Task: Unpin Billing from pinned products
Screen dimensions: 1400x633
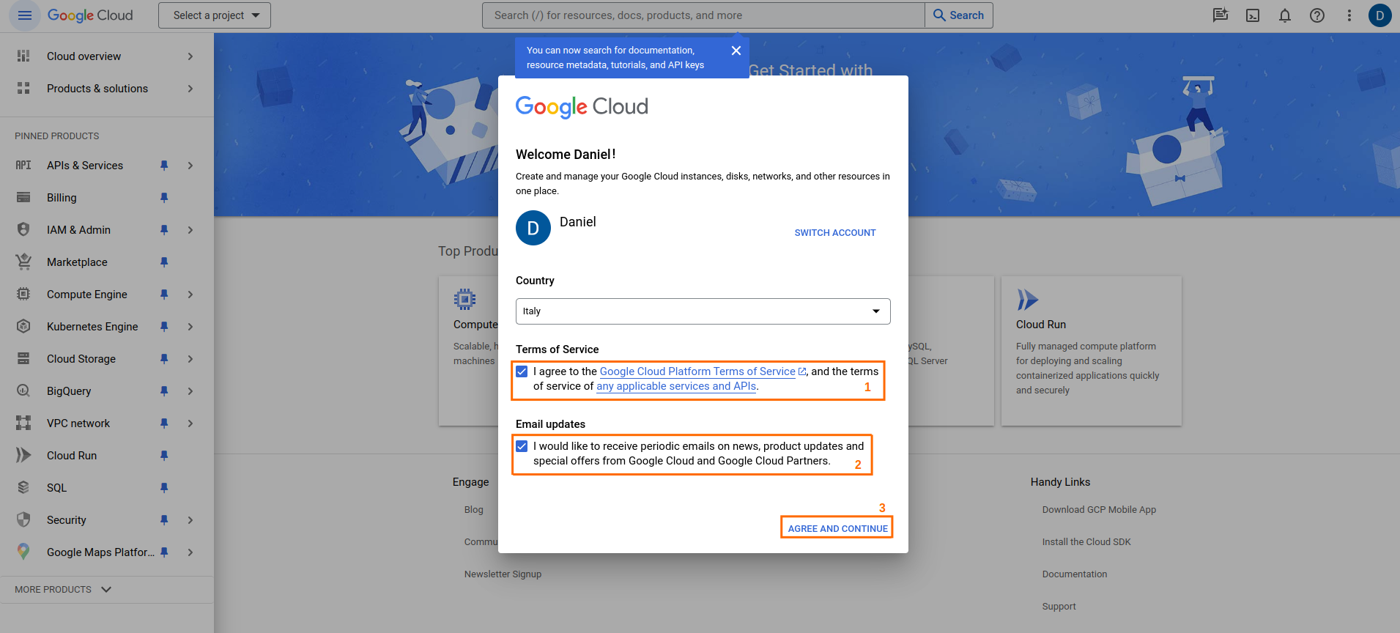Action: click(164, 198)
